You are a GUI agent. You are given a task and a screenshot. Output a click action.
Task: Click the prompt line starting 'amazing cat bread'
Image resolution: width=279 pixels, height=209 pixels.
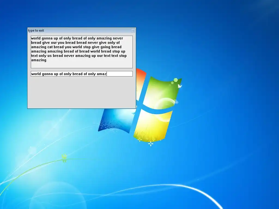76,47
